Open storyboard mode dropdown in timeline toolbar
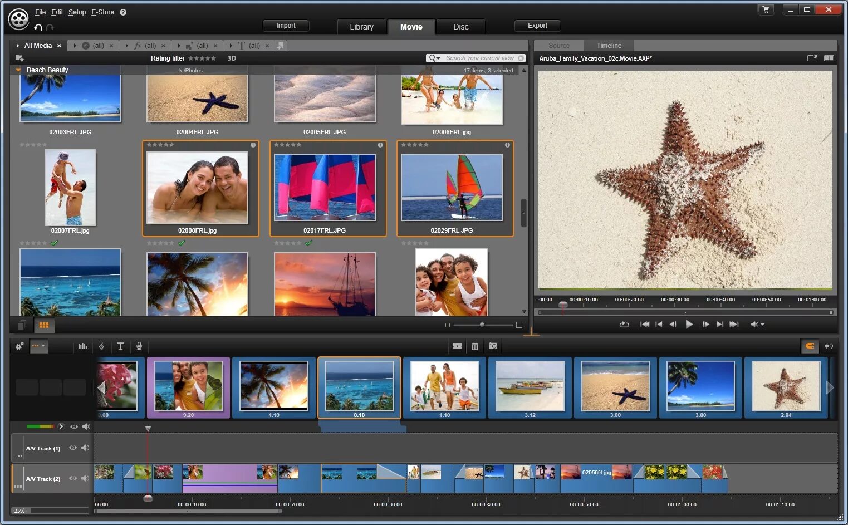This screenshot has height=525, width=848. tap(39, 346)
